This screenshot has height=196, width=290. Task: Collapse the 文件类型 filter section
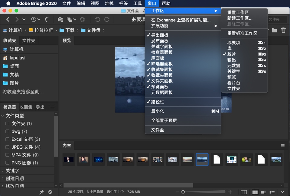(2, 116)
